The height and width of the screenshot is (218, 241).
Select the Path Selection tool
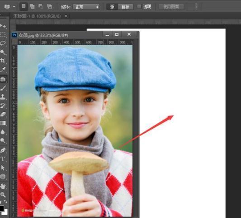pos(3,168)
